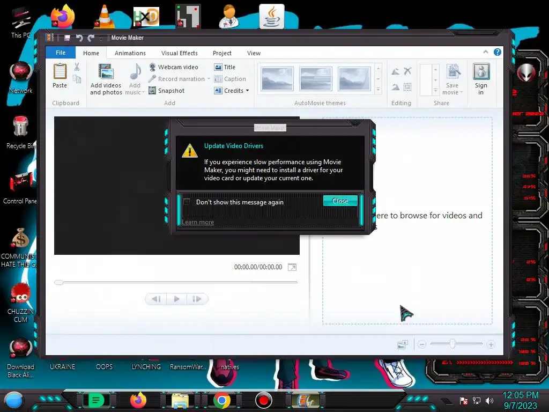
Task: Collapse the ribbon with chevron
Action: 486,52
